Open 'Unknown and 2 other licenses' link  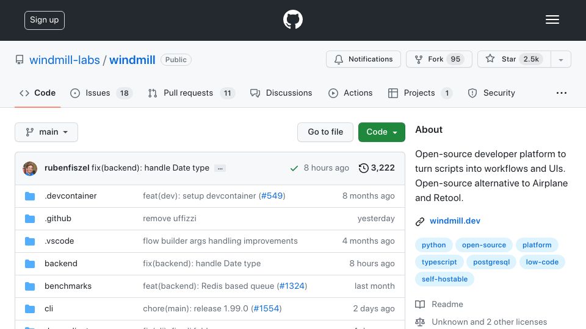tap(489, 322)
